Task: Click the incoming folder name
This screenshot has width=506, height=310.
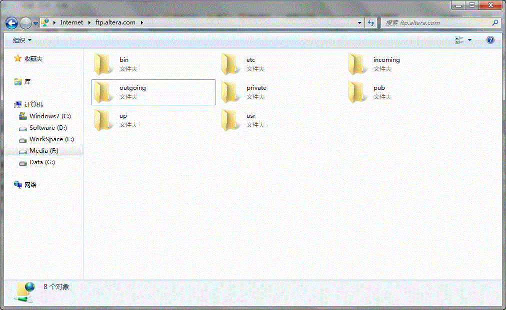Action: pyautogui.click(x=386, y=60)
